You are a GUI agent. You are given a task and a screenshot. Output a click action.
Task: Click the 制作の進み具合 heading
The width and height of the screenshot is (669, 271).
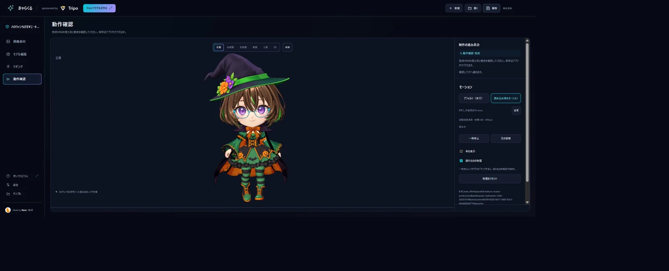[469, 45]
